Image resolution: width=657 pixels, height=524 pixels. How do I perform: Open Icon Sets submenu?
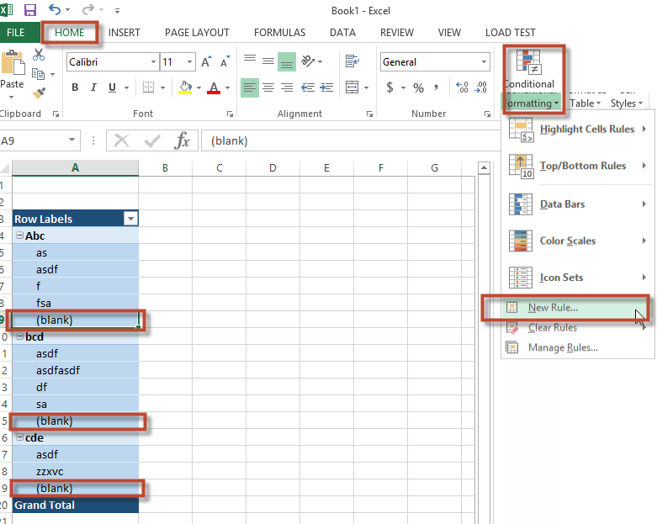click(578, 278)
